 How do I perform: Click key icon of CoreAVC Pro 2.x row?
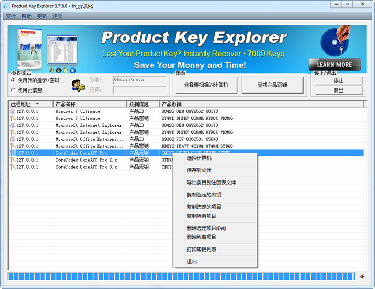click(12, 160)
